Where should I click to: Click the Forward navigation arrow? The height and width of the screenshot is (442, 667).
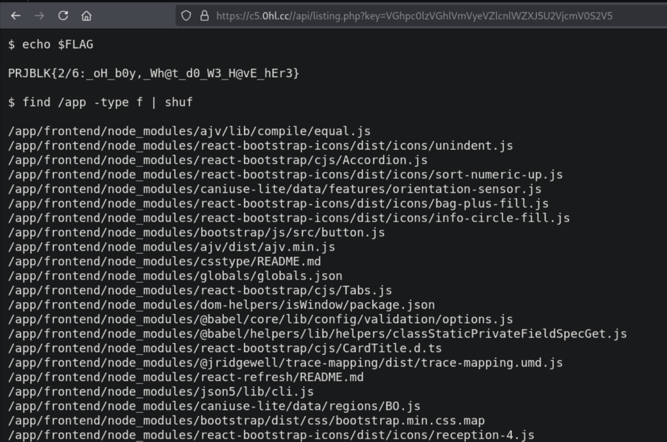[x=39, y=16]
